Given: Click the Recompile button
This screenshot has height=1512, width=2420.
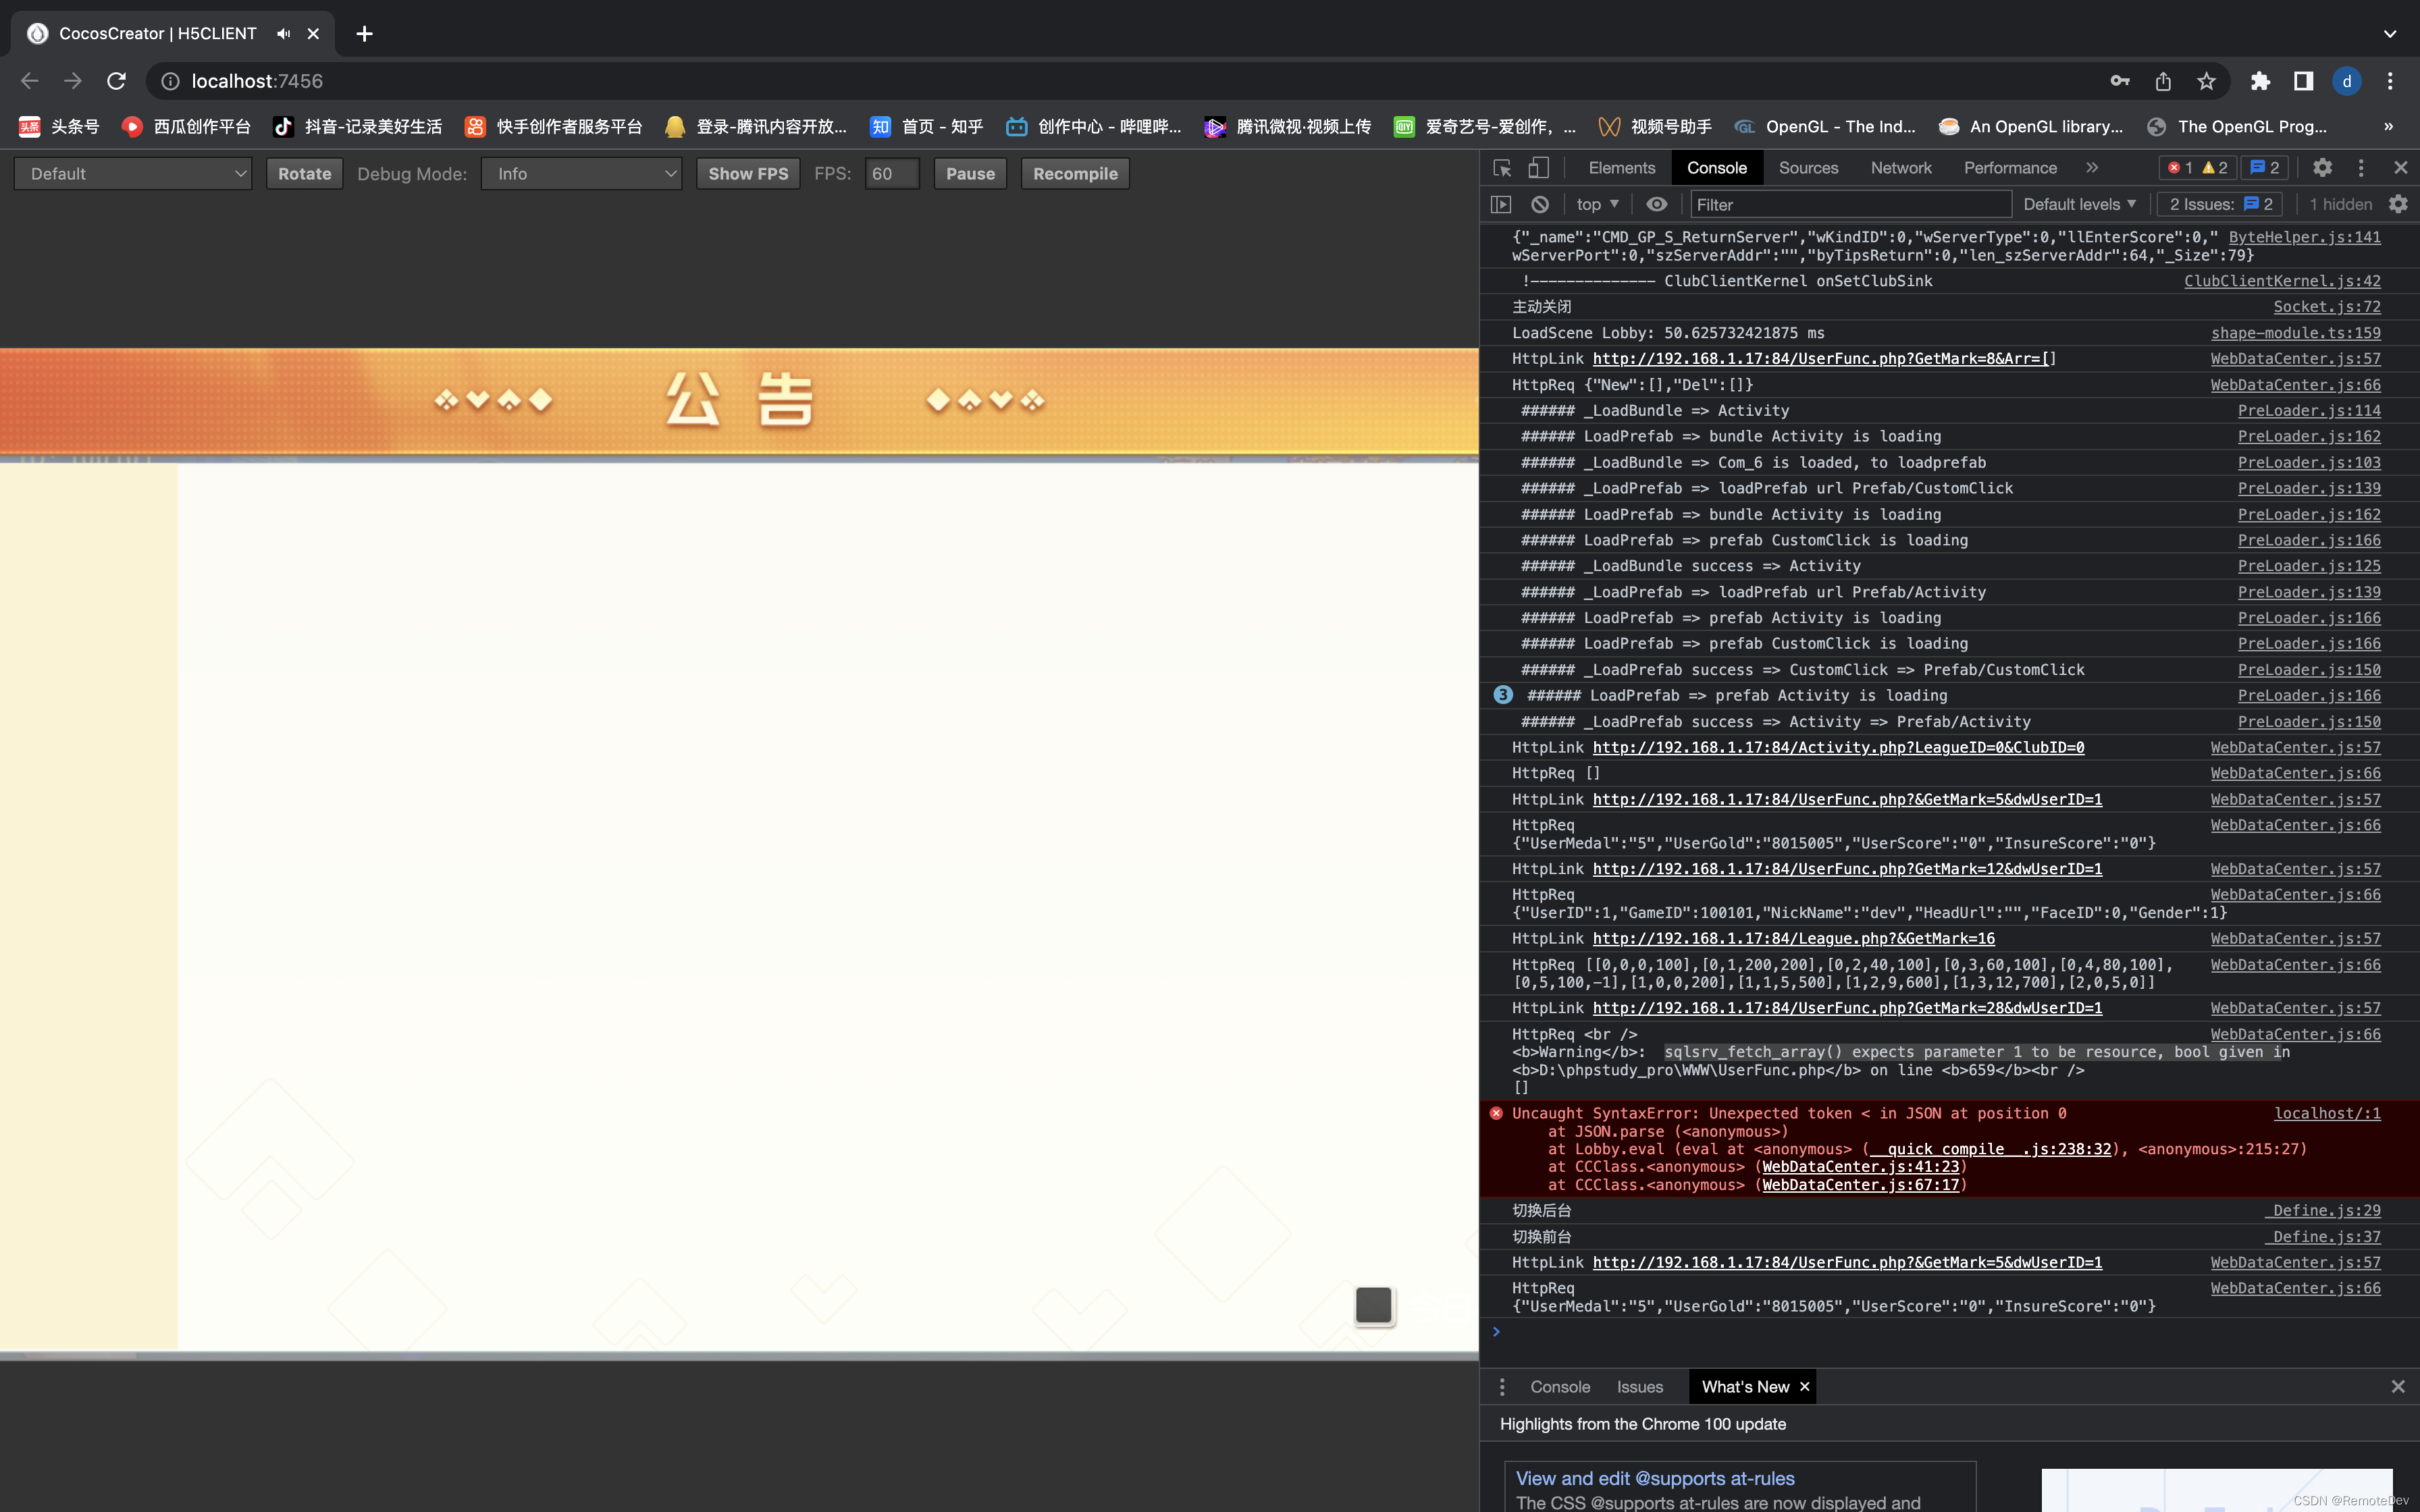Looking at the screenshot, I should pyautogui.click(x=1075, y=174).
